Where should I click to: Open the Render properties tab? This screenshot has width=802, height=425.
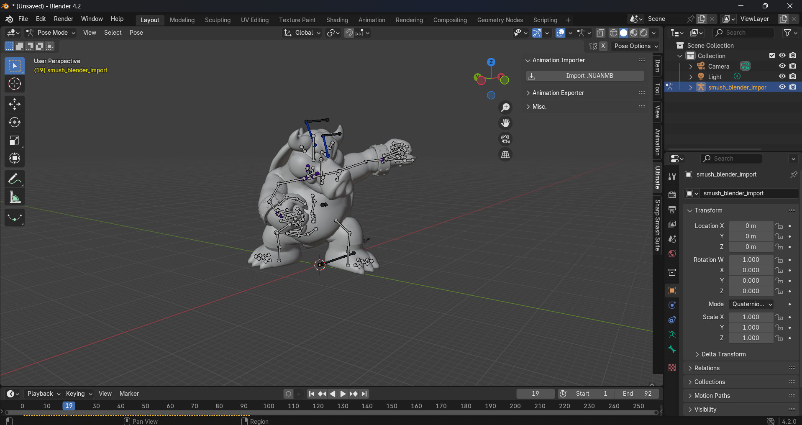point(672,195)
